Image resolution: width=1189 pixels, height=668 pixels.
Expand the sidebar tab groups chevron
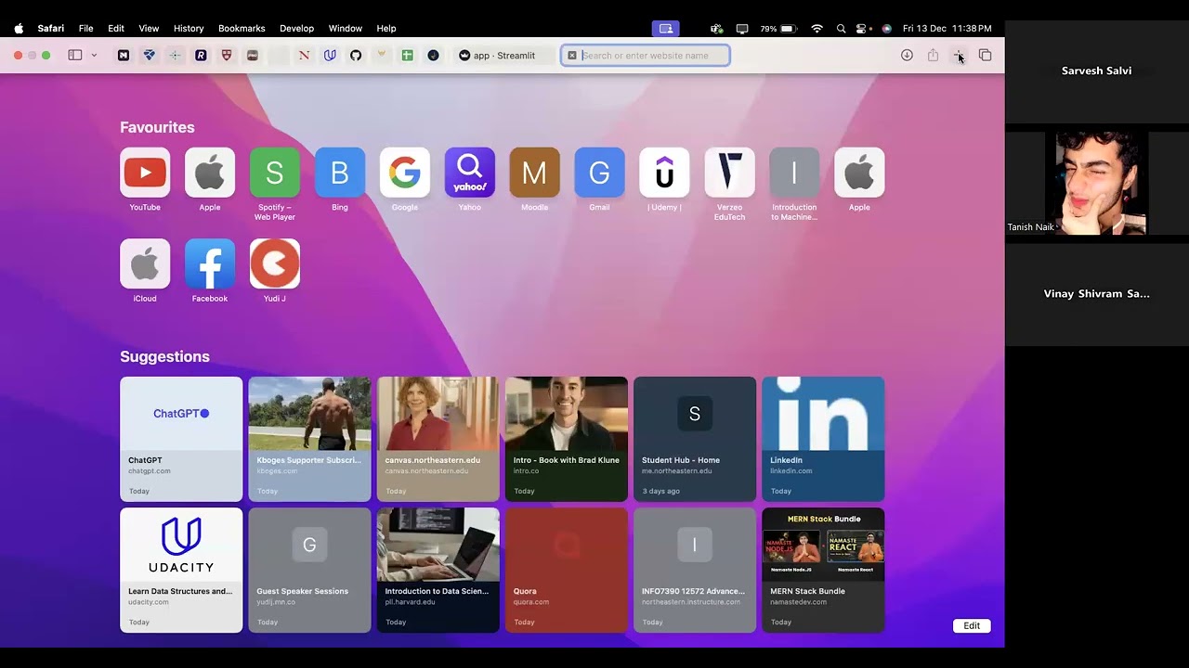[x=94, y=56]
